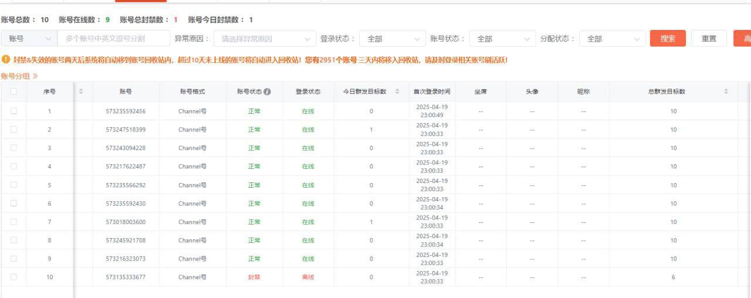This screenshot has height=298, width=751.
Task: Click sort icon in 总群发目标数 column
Action: coord(726,92)
